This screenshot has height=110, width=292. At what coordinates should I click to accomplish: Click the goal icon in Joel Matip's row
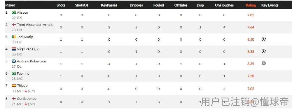click(x=263, y=39)
